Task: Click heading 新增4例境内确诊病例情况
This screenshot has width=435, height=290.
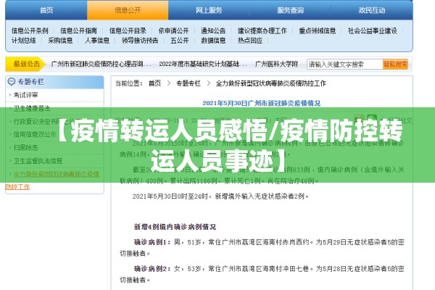Action: 175,227
